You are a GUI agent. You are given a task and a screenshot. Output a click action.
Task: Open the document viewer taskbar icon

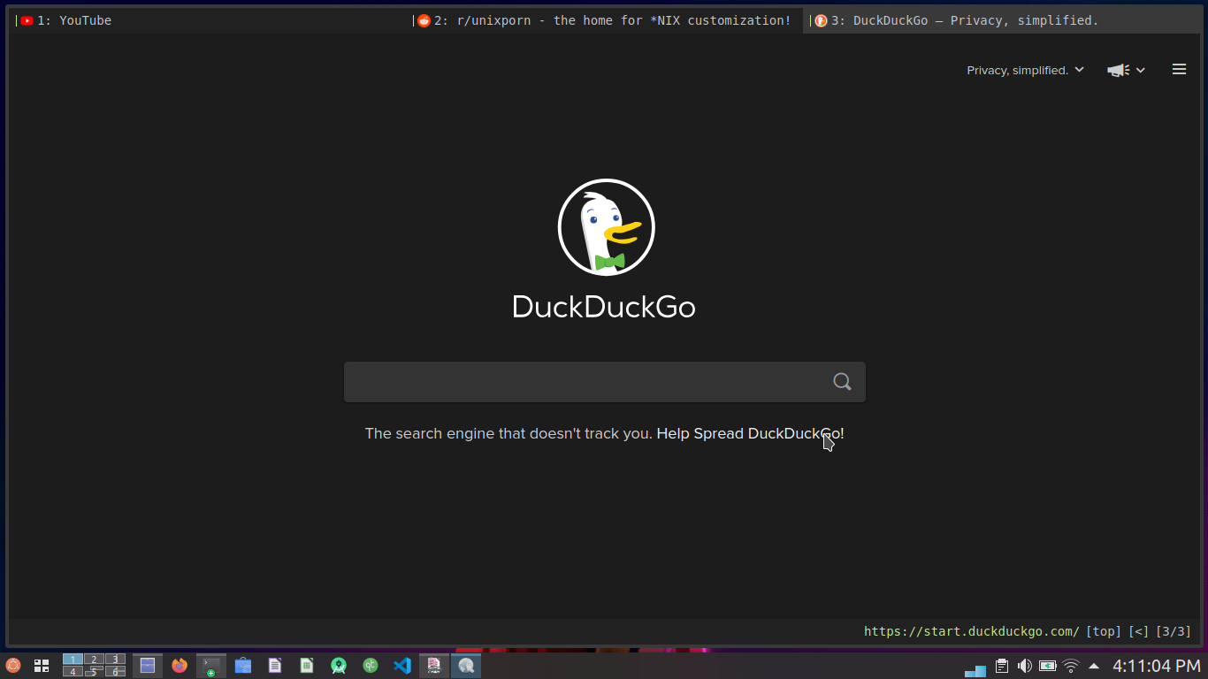[434, 666]
